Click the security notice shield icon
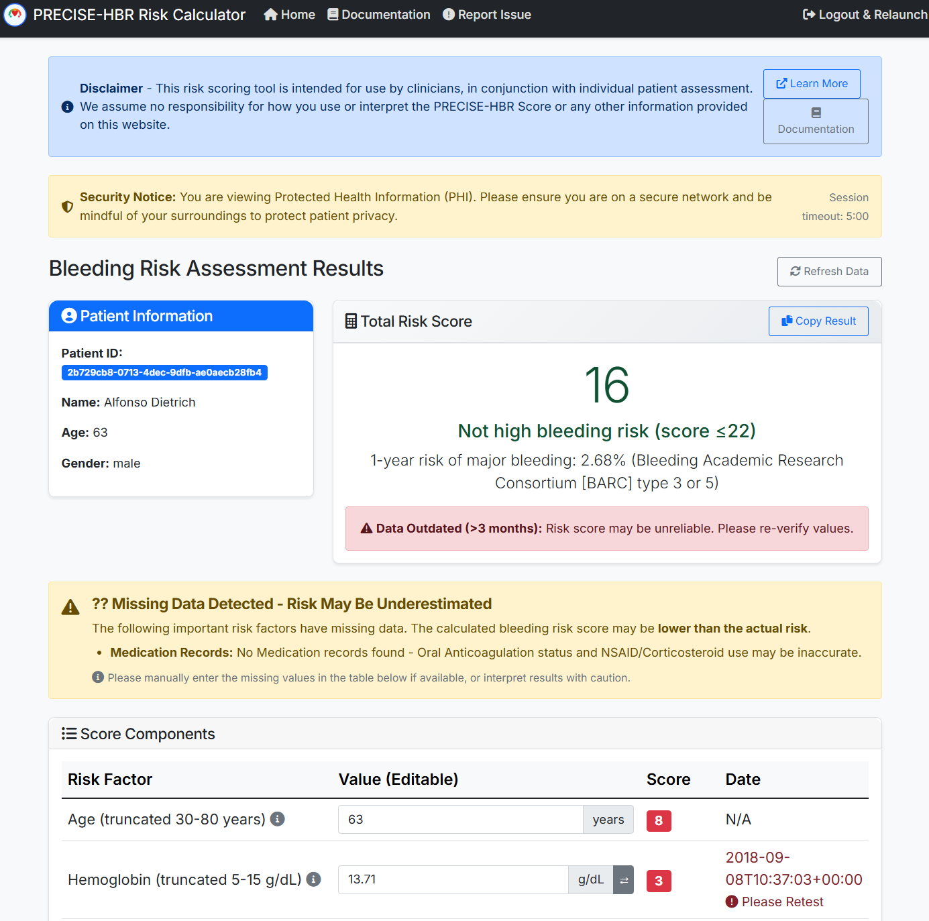This screenshot has width=929, height=921. coord(67,207)
